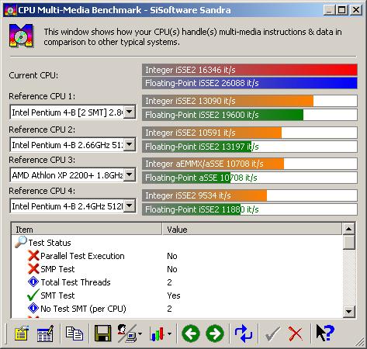Screen dimensions: 367x349
Task: Select the AMD Athlon XP 2200+ combo box
Action: coord(72,175)
